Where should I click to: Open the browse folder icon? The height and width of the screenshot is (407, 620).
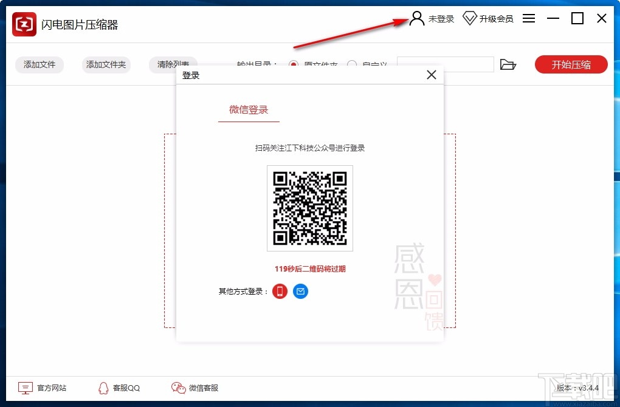(508, 64)
